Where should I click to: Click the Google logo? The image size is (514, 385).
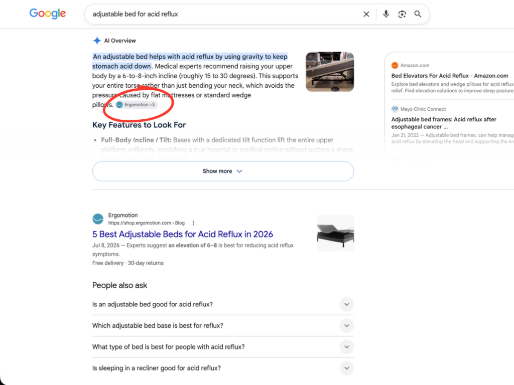tap(48, 14)
